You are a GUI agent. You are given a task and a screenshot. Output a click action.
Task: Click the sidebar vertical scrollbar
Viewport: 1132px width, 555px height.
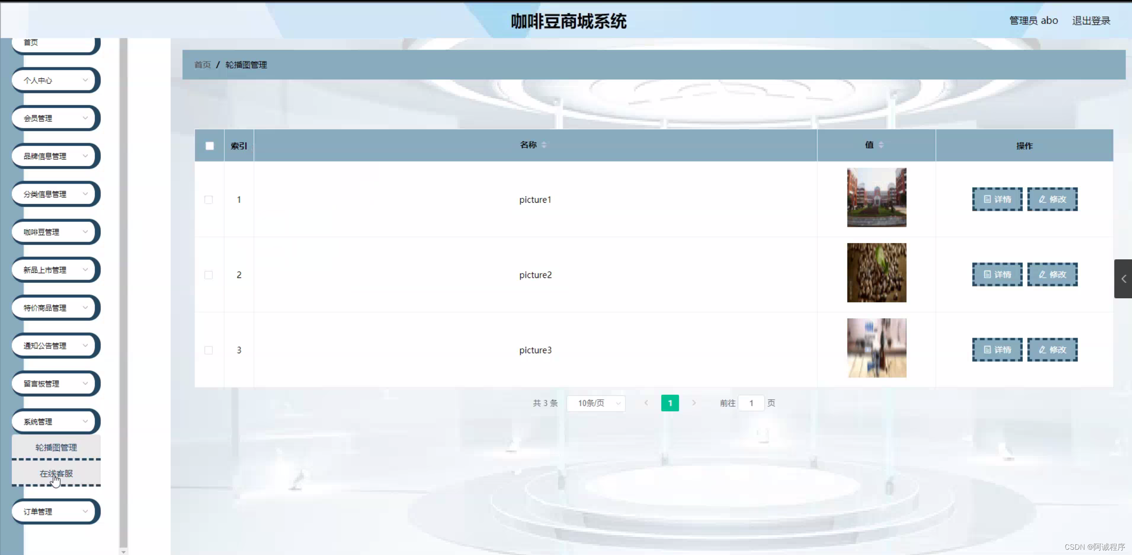point(123,292)
